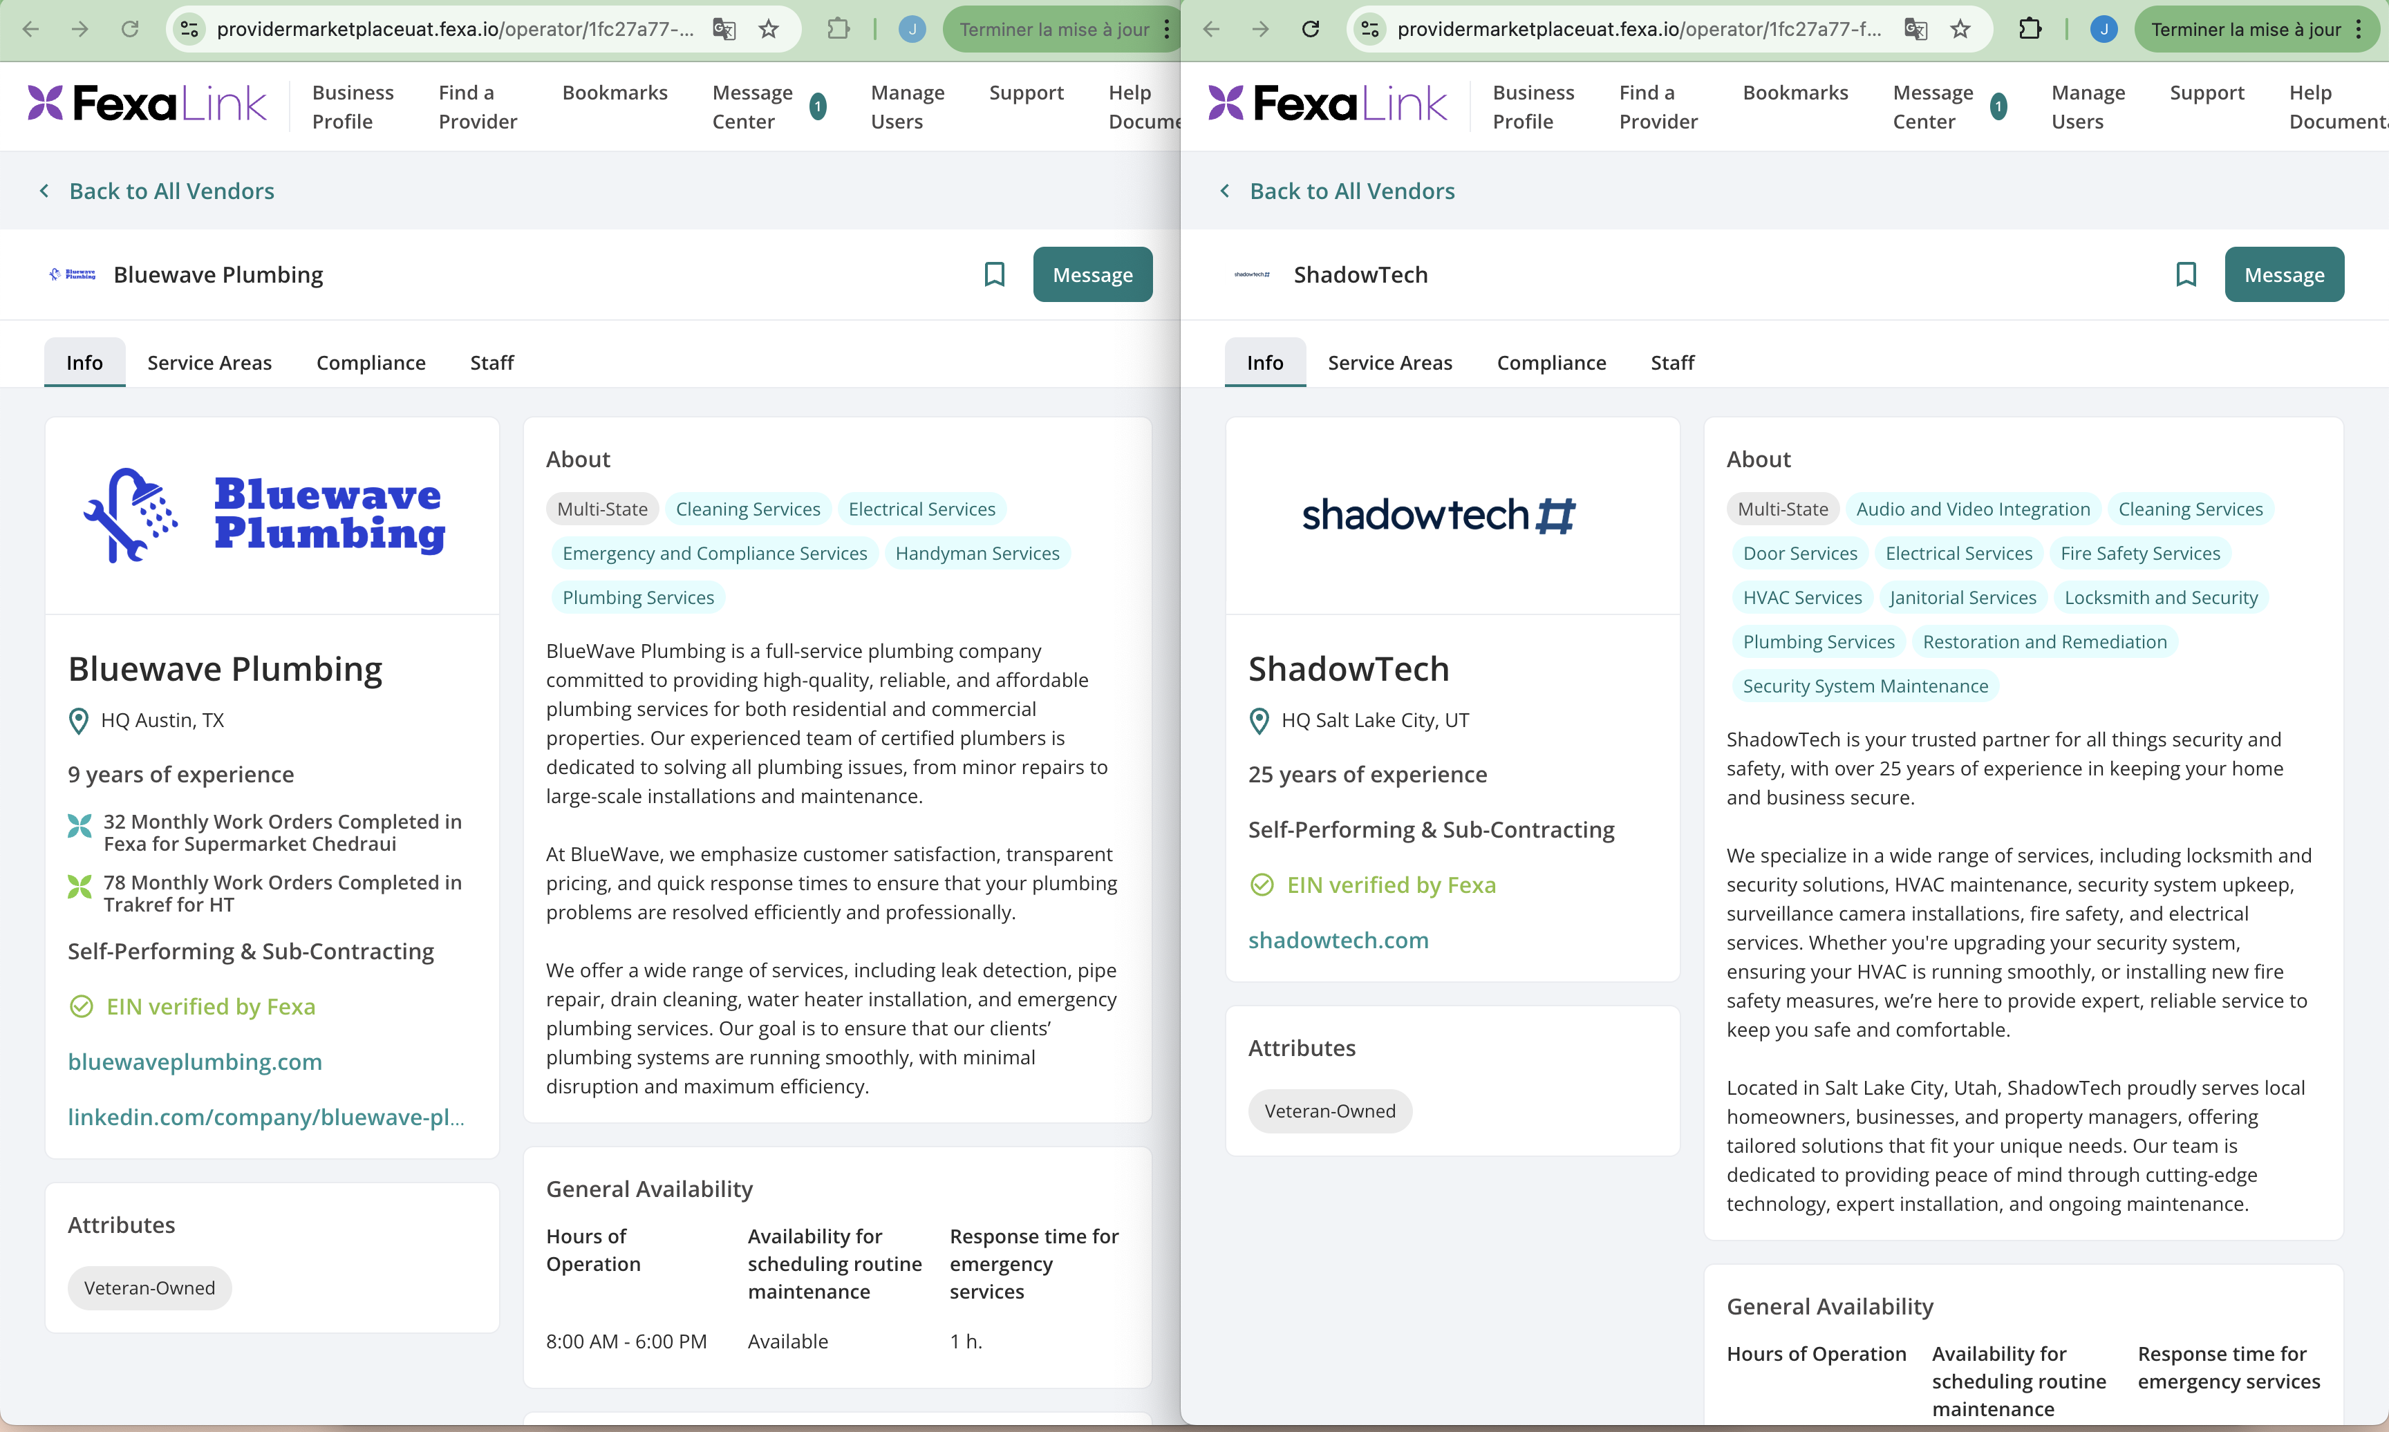This screenshot has height=1432, width=2389.
Task: Click FexaLink logo in right window
Action: point(1328,104)
